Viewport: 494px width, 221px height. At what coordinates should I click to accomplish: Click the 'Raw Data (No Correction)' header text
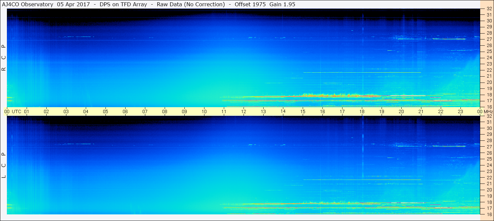pyautogui.click(x=191, y=5)
